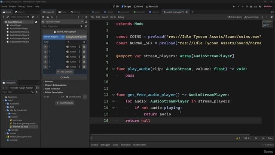Viewport: 275px width, 155px height.
Task: Open the AssetLib workspace
Action: (x=152, y=6)
